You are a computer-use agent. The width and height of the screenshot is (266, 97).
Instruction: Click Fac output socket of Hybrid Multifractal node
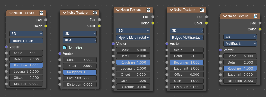click(153, 17)
